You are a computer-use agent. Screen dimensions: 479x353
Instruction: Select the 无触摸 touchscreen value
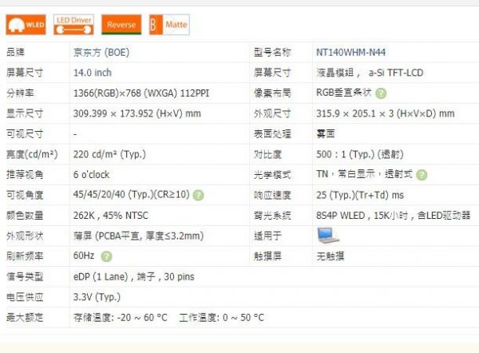[331, 256]
